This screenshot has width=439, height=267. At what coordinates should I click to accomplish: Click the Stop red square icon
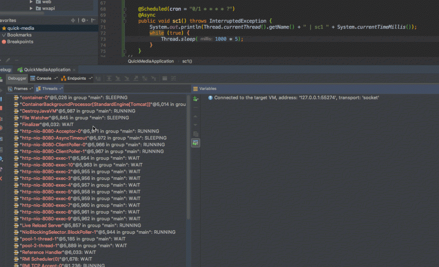tap(1, 108)
